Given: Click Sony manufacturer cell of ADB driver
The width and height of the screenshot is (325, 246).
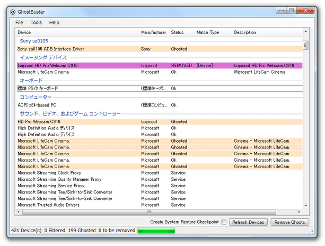Looking at the screenshot, I should point(145,49).
